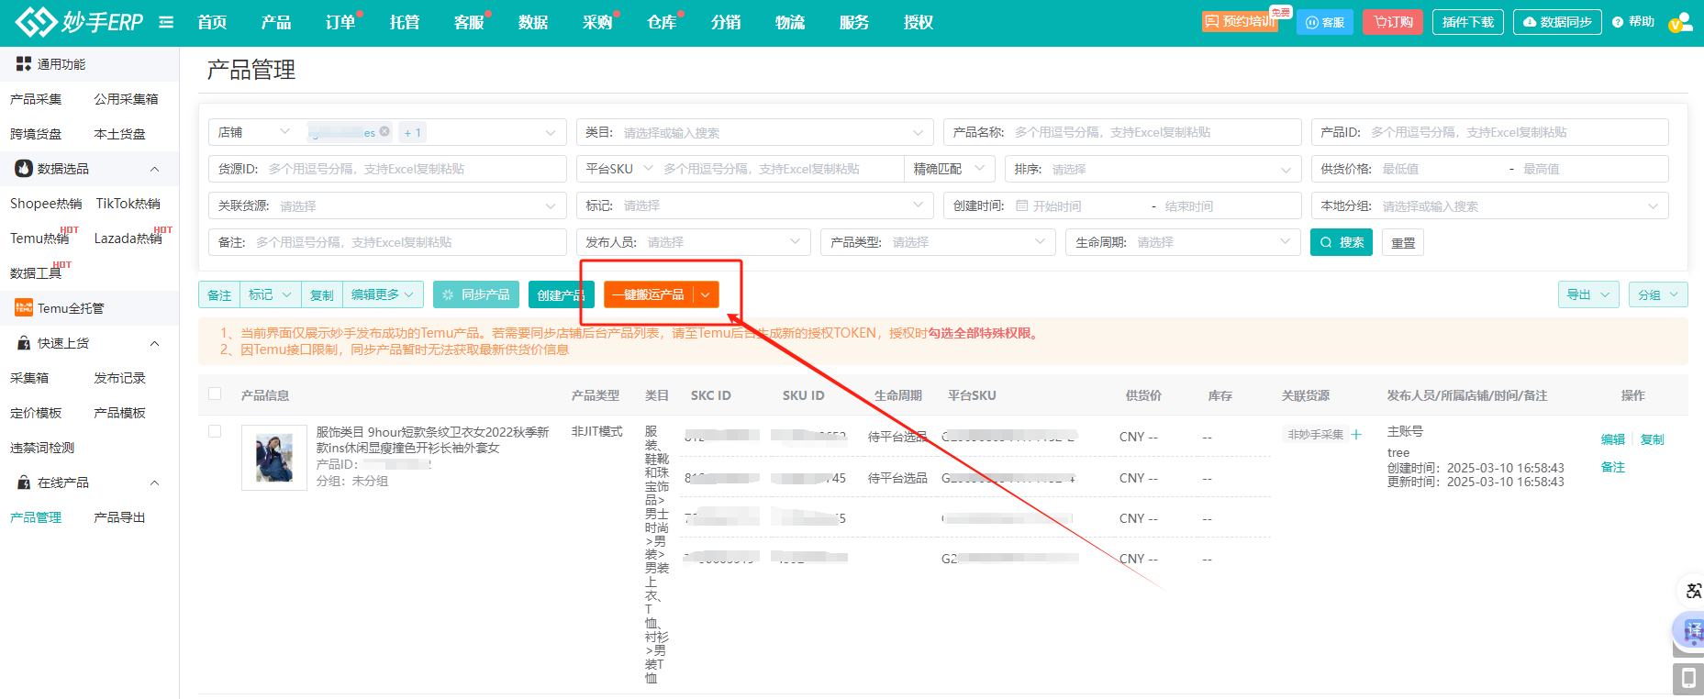The height and width of the screenshot is (699, 1704).
Task: Open the product thumbnail image
Action: 274,458
